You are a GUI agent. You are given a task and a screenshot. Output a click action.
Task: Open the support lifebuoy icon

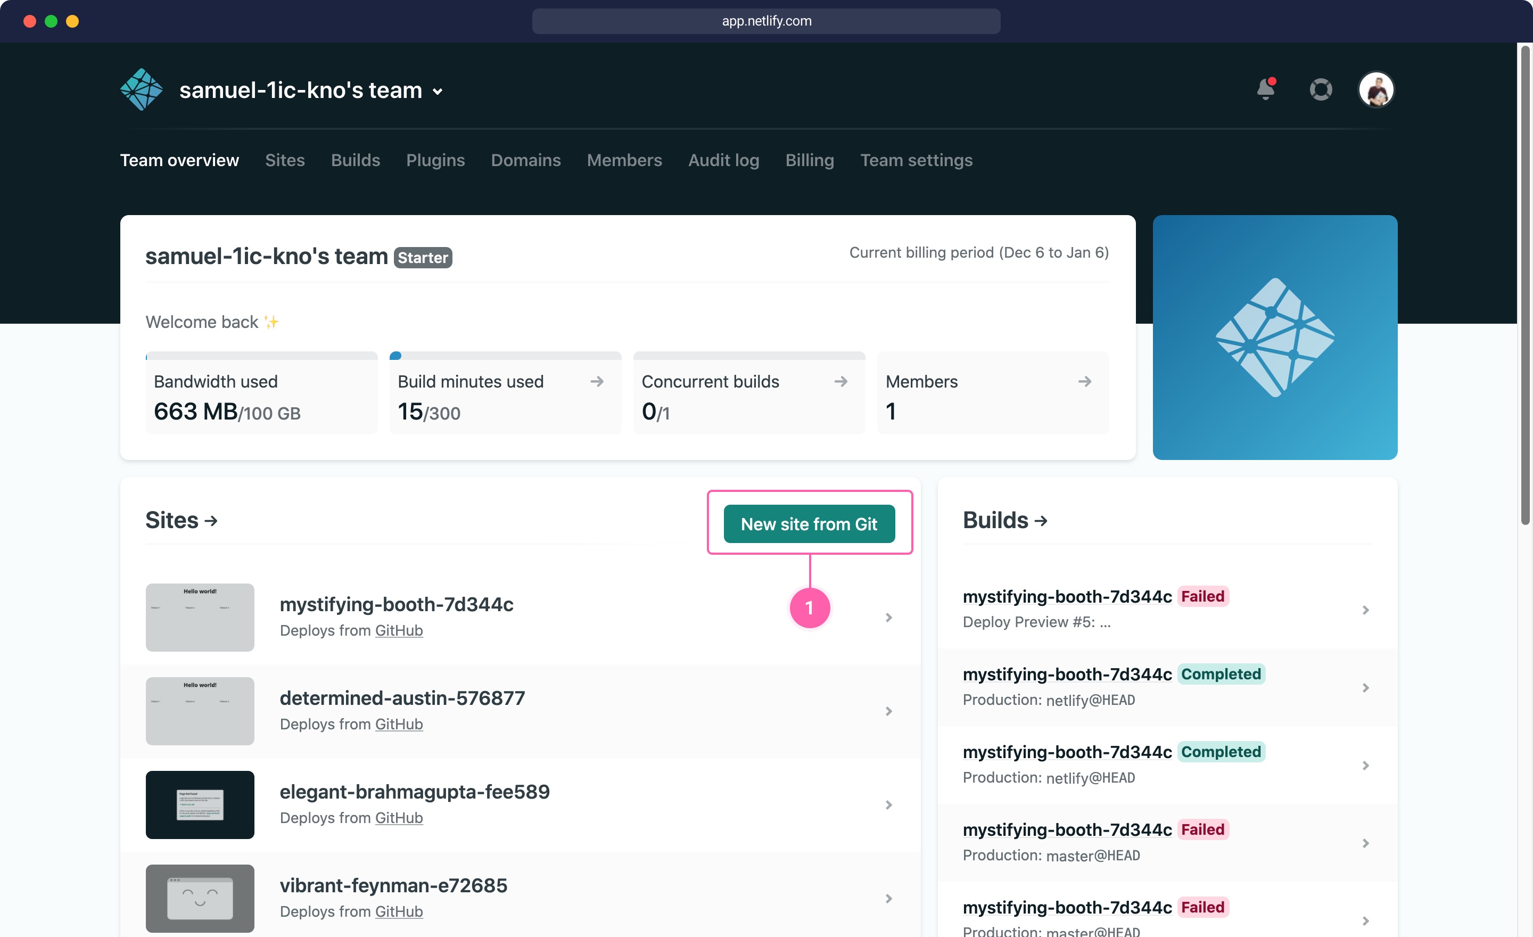(1320, 89)
